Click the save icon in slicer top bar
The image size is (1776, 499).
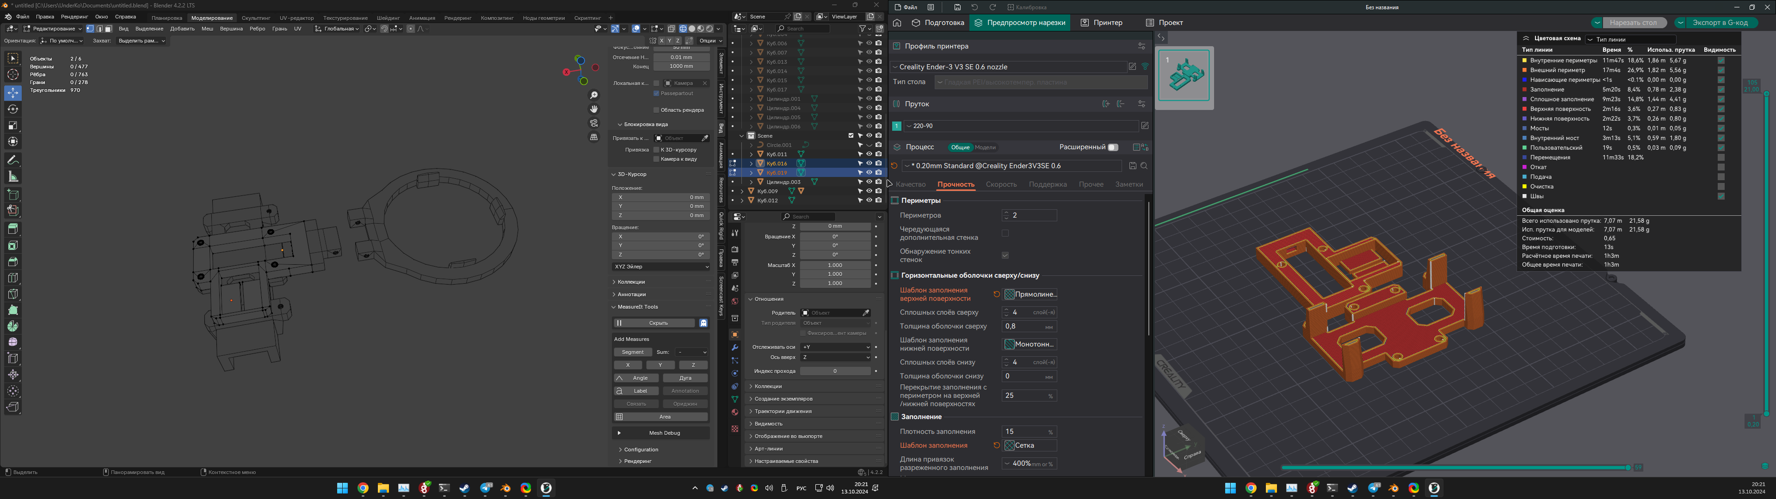(x=958, y=7)
